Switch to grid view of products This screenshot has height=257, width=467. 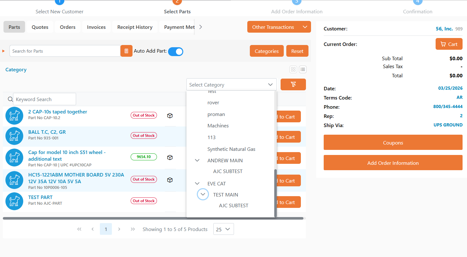pos(293,69)
